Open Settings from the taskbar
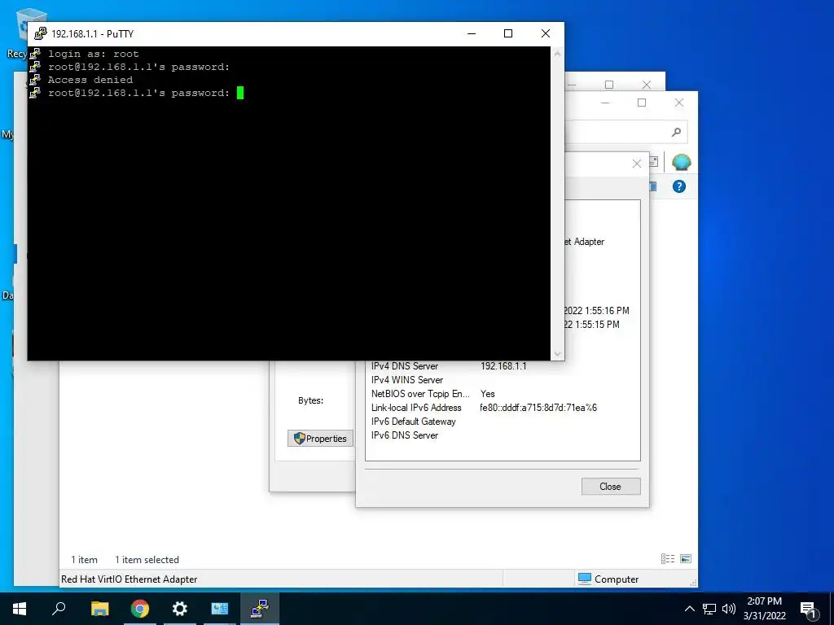Viewport: 834px width, 625px height. [180, 609]
